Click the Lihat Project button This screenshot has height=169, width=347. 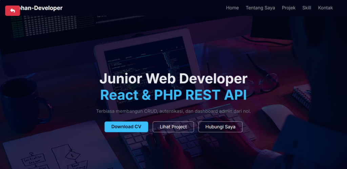173,127
